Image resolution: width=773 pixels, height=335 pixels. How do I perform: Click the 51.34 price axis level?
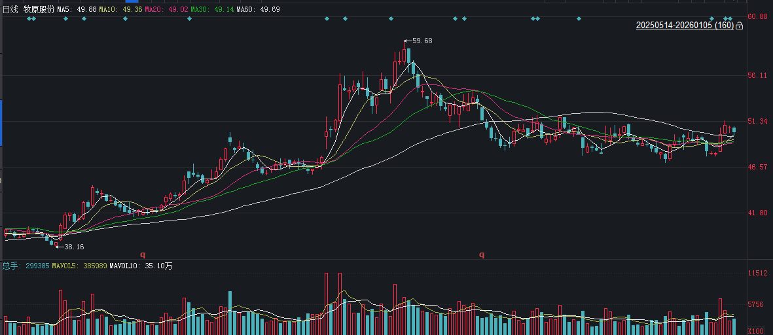[757, 122]
